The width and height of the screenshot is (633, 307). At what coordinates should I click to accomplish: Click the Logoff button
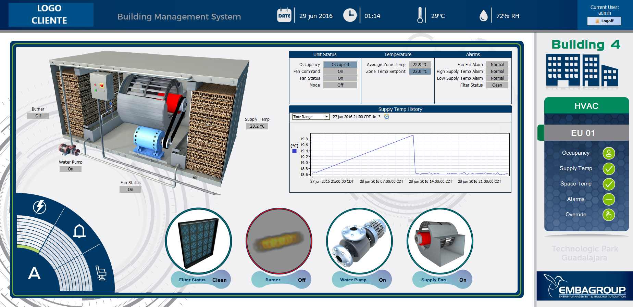604,21
